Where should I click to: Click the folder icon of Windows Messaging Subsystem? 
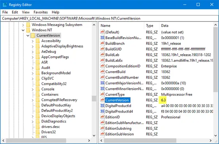(28, 25)
